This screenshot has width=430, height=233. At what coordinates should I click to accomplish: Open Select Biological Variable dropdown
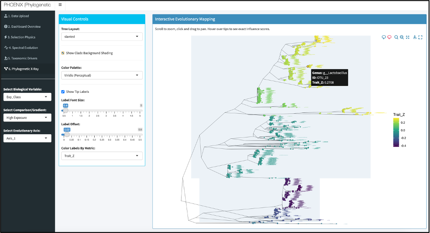click(27, 97)
